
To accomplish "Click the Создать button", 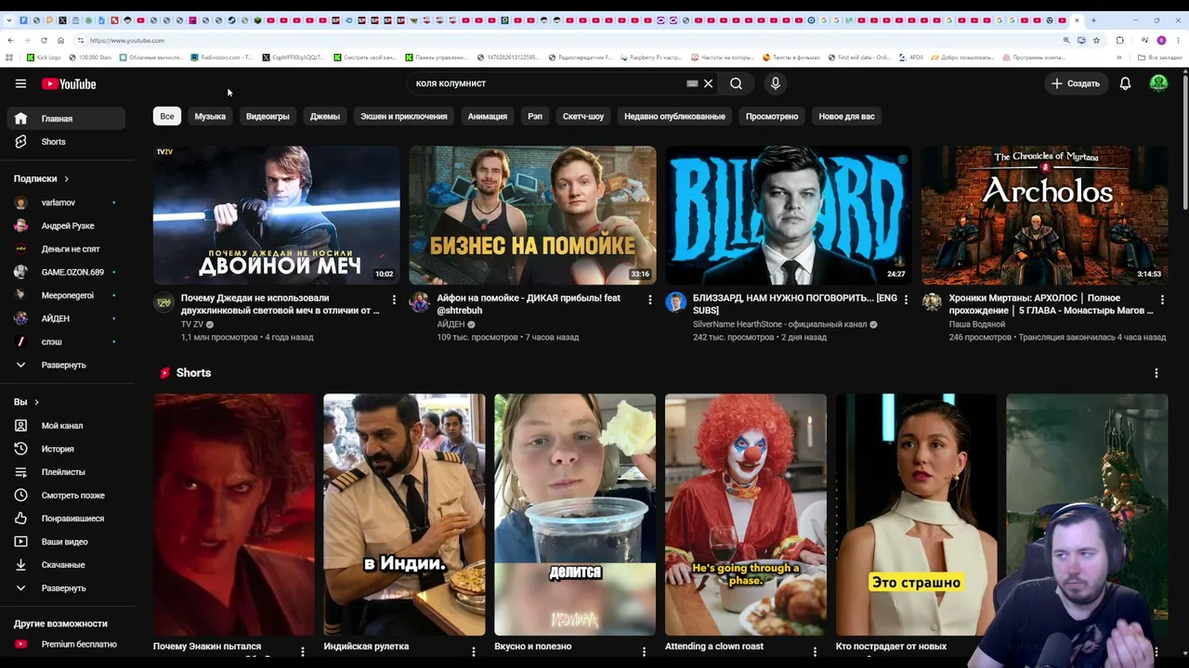I will (1076, 83).
